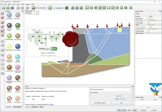Toggle the TRACK status bar button
The height and width of the screenshot is (112, 162).
(119, 110)
